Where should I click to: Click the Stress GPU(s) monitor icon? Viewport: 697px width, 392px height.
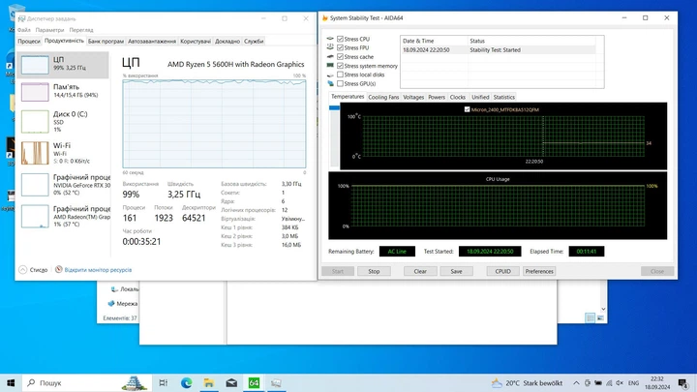[x=330, y=83]
